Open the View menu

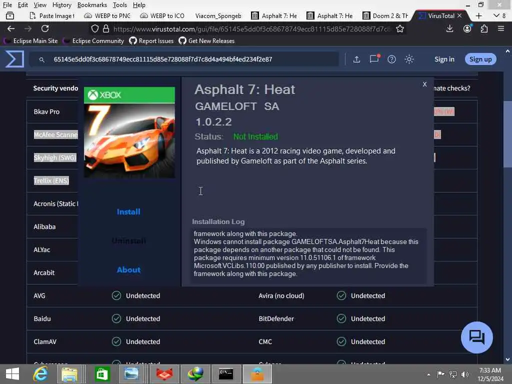[x=40, y=5]
